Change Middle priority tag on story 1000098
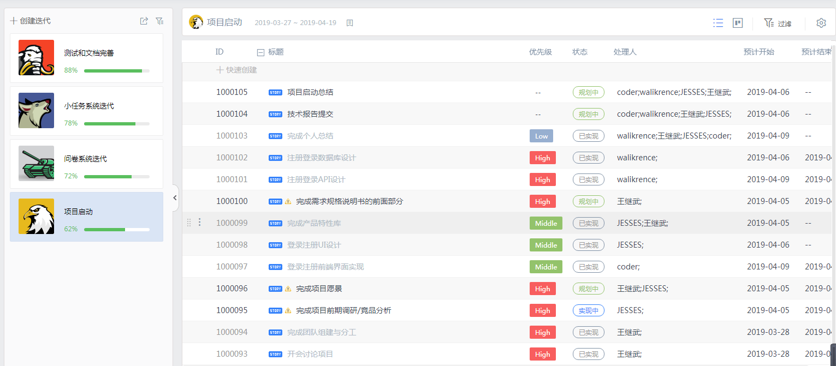The width and height of the screenshot is (836, 366). coord(546,245)
